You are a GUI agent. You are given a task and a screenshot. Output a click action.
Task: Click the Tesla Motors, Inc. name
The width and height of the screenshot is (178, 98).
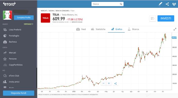(70, 15)
